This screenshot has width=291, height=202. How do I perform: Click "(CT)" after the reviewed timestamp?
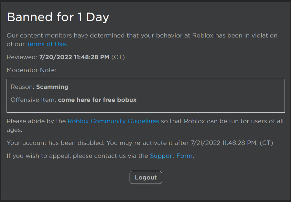coord(118,57)
